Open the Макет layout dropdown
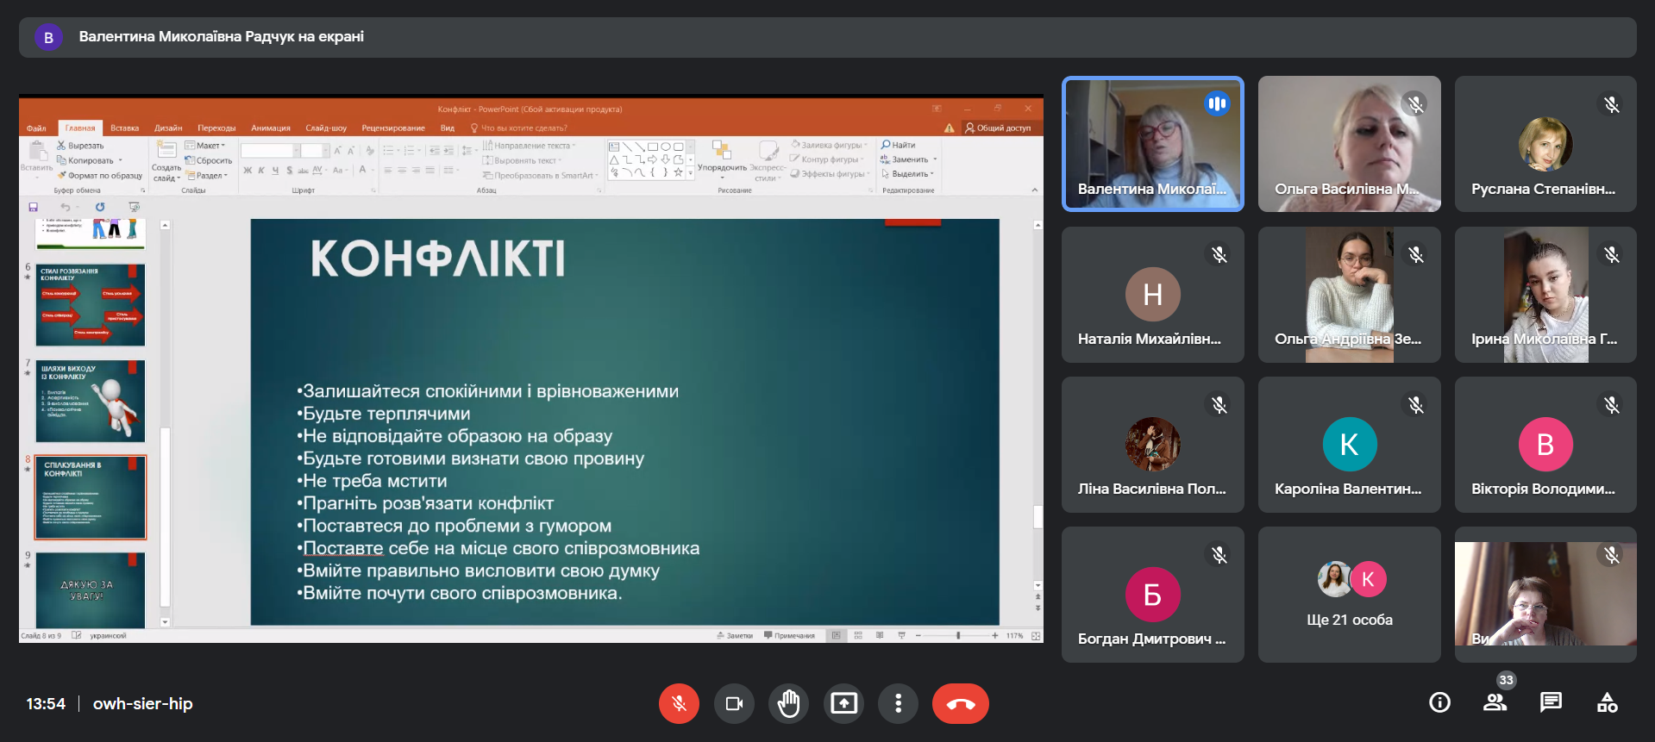 pos(206,146)
